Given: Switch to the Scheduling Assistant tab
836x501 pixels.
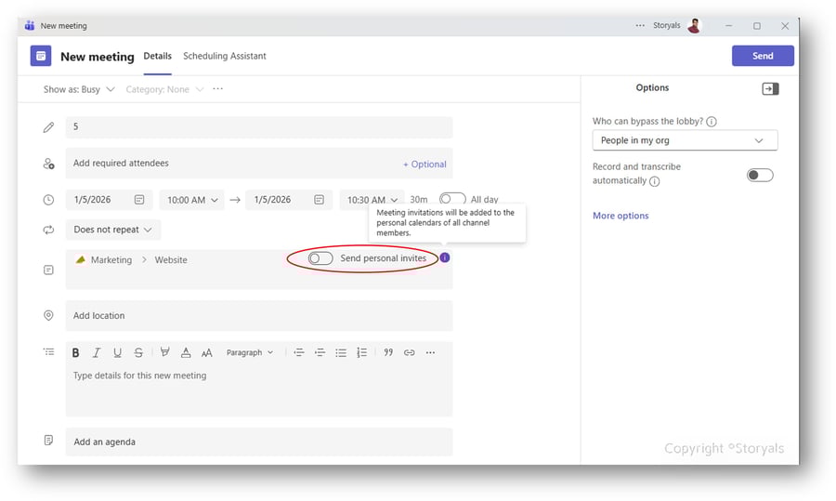Looking at the screenshot, I should tap(225, 56).
